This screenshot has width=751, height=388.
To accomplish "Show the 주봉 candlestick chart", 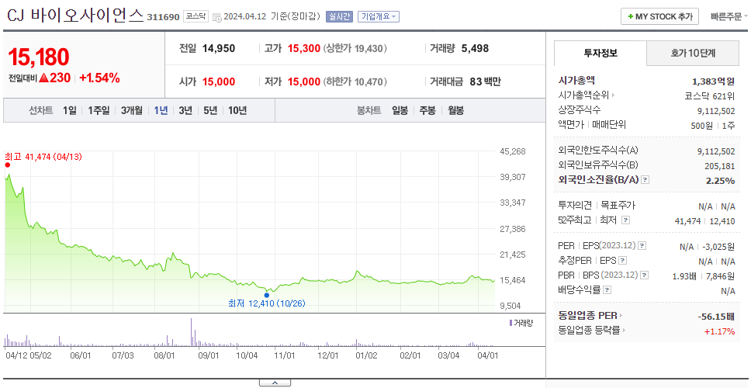I will tap(427, 111).
